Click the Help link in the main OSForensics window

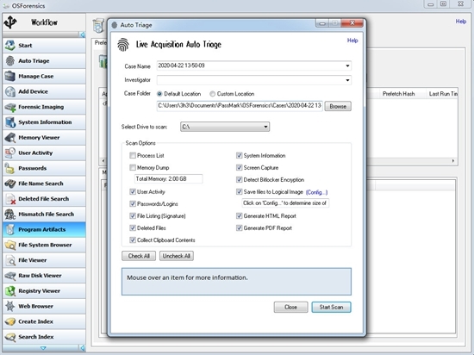pyautogui.click(x=461, y=22)
